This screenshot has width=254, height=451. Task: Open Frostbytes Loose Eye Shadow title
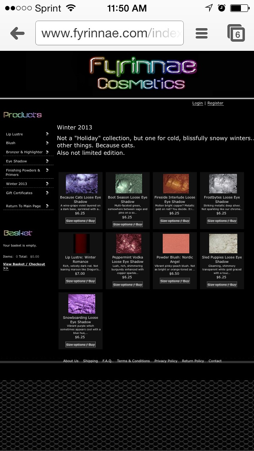click(222, 199)
